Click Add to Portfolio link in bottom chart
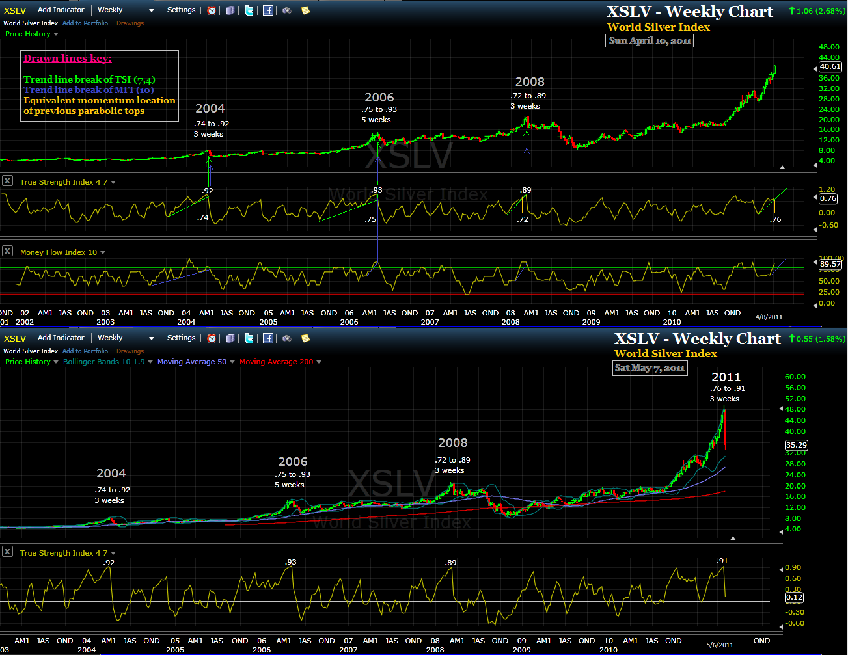The width and height of the screenshot is (848, 657). (85, 351)
